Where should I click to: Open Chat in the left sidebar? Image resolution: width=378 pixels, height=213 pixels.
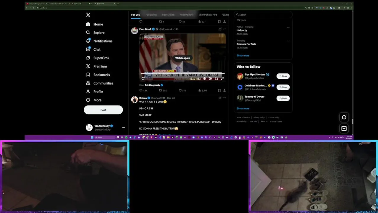coord(93,49)
